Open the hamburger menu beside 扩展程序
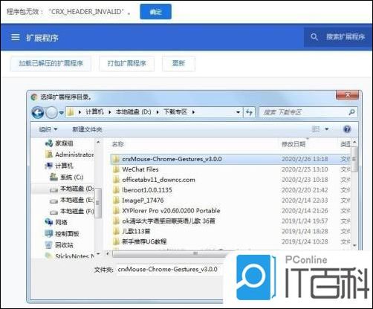Image resolution: width=373 pixels, height=309 pixels. [16, 37]
